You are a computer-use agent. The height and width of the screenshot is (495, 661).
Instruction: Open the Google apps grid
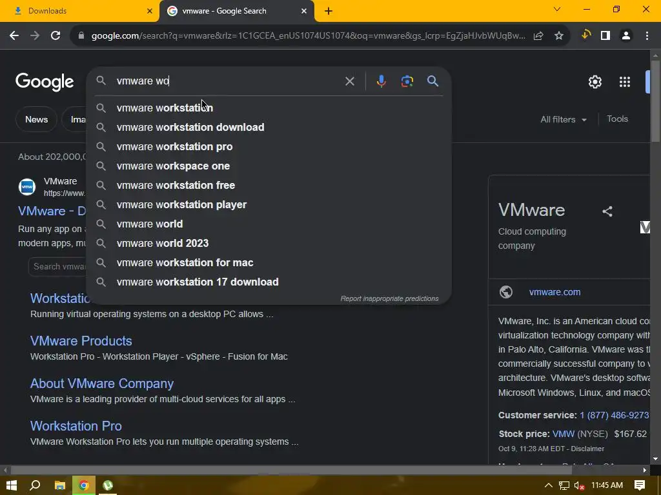click(x=625, y=82)
